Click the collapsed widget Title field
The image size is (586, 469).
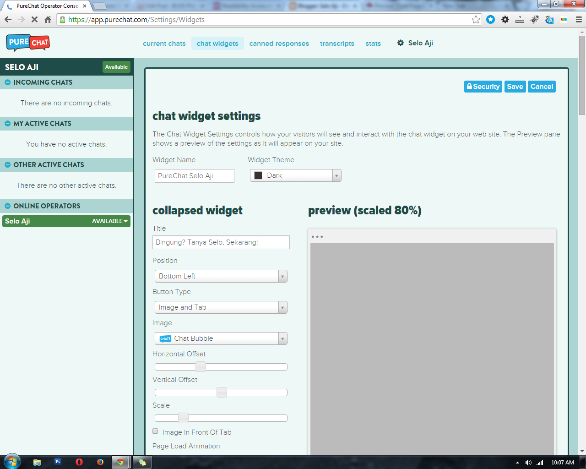221,242
